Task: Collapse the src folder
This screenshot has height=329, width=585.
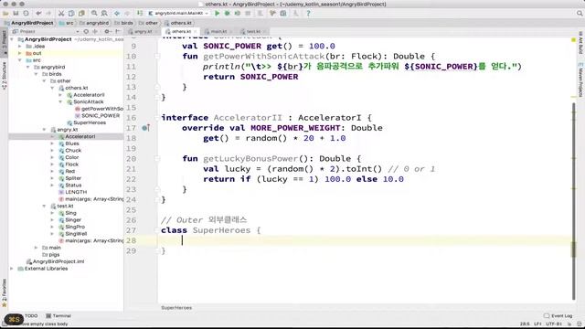Action: pyautogui.click(x=20, y=60)
